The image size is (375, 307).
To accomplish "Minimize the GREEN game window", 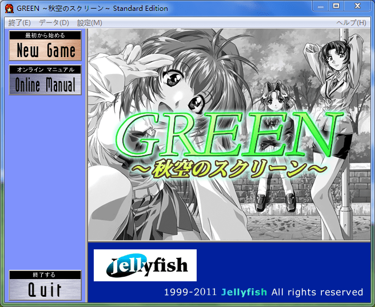I will coord(321,6).
